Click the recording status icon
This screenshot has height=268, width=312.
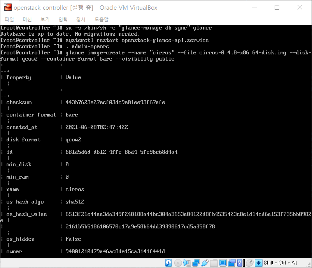pos(232,263)
